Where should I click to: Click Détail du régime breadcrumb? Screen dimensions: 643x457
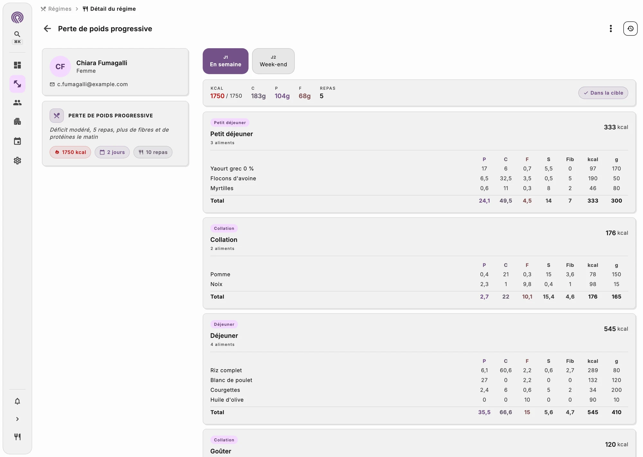coord(109,9)
